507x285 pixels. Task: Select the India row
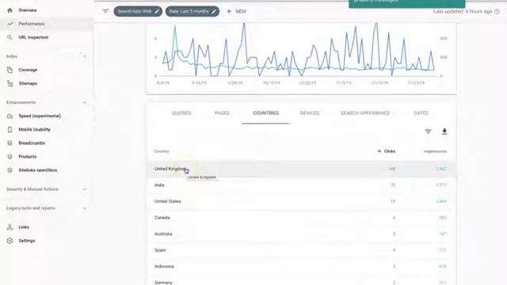click(302, 185)
